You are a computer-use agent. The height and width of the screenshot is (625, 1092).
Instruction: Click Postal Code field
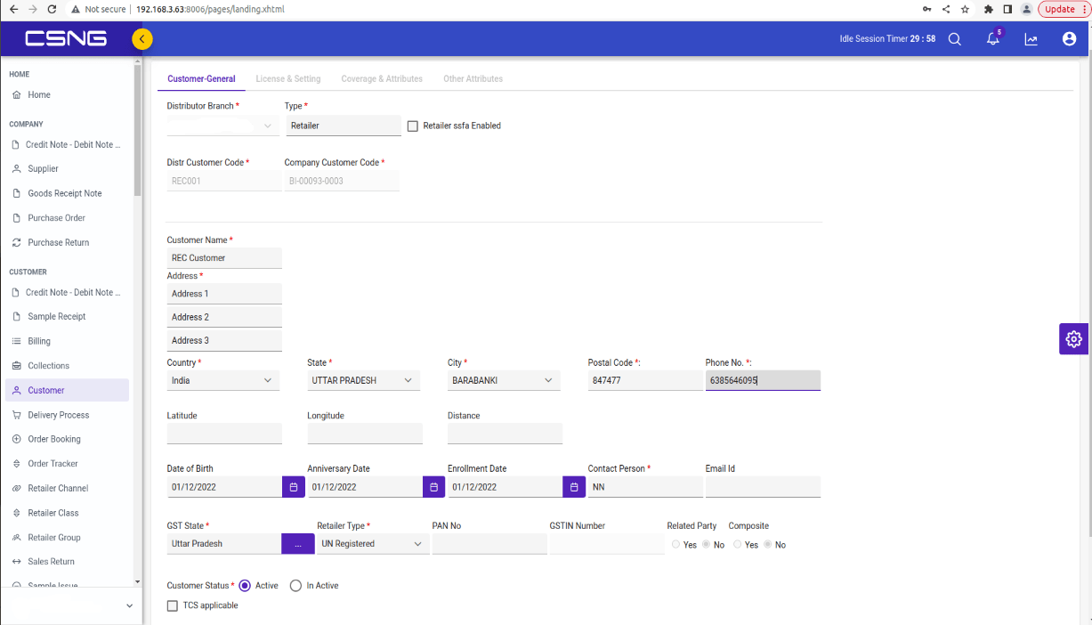[x=645, y=381]
